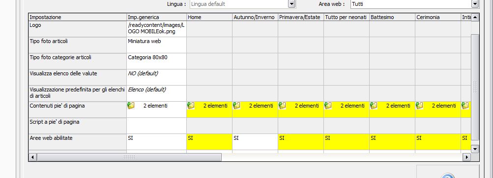
Task: Click the Primavera/Estate column header
Action: point(301,17)
